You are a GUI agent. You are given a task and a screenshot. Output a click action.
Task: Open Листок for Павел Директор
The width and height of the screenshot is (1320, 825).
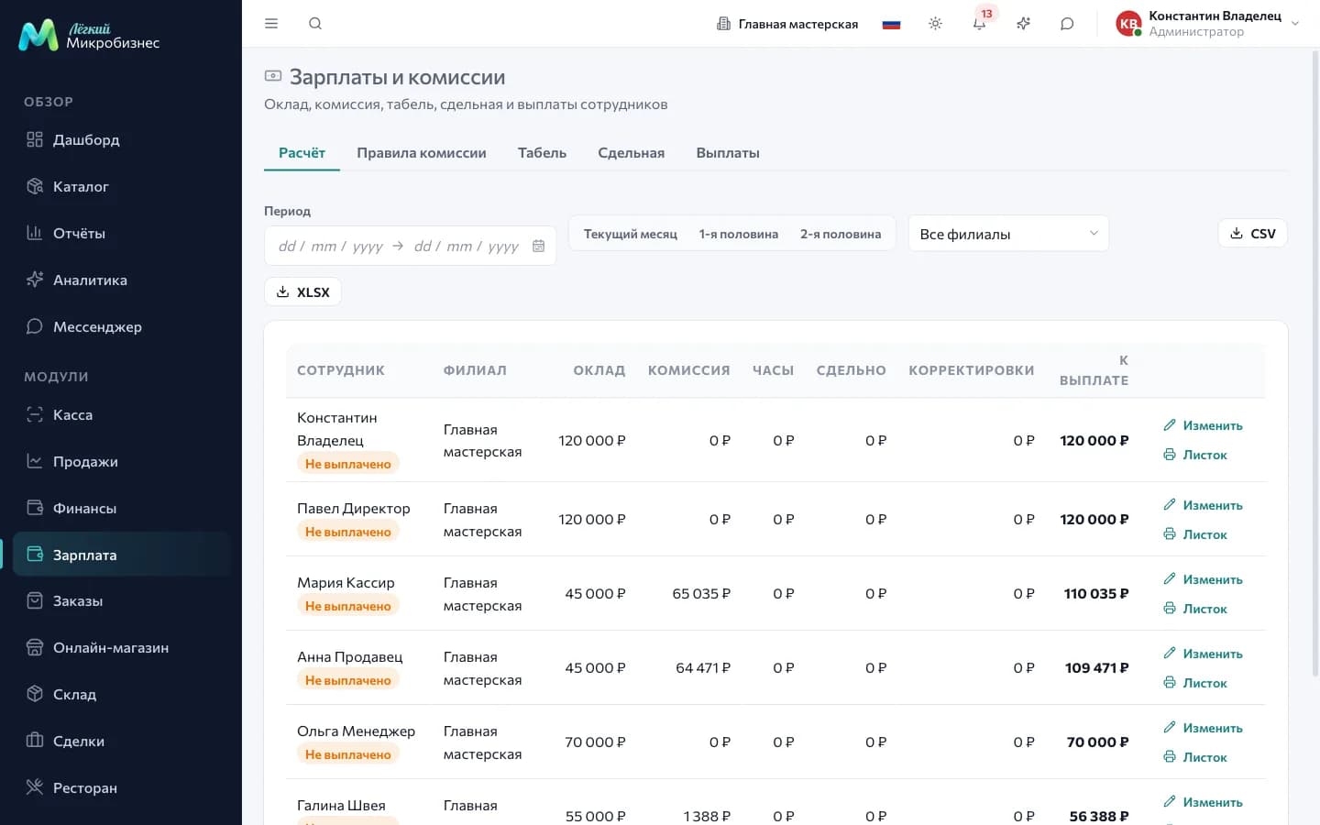coord(1195,534)
